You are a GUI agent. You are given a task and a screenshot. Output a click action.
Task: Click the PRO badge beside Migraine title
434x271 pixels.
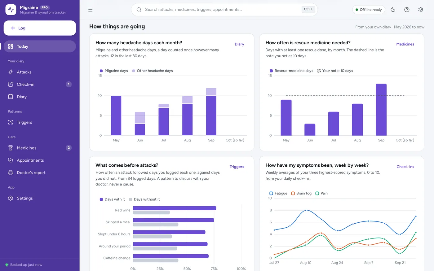[45, 7]
